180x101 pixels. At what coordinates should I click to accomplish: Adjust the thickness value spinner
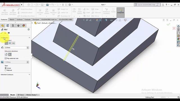(x=28, y=48)
